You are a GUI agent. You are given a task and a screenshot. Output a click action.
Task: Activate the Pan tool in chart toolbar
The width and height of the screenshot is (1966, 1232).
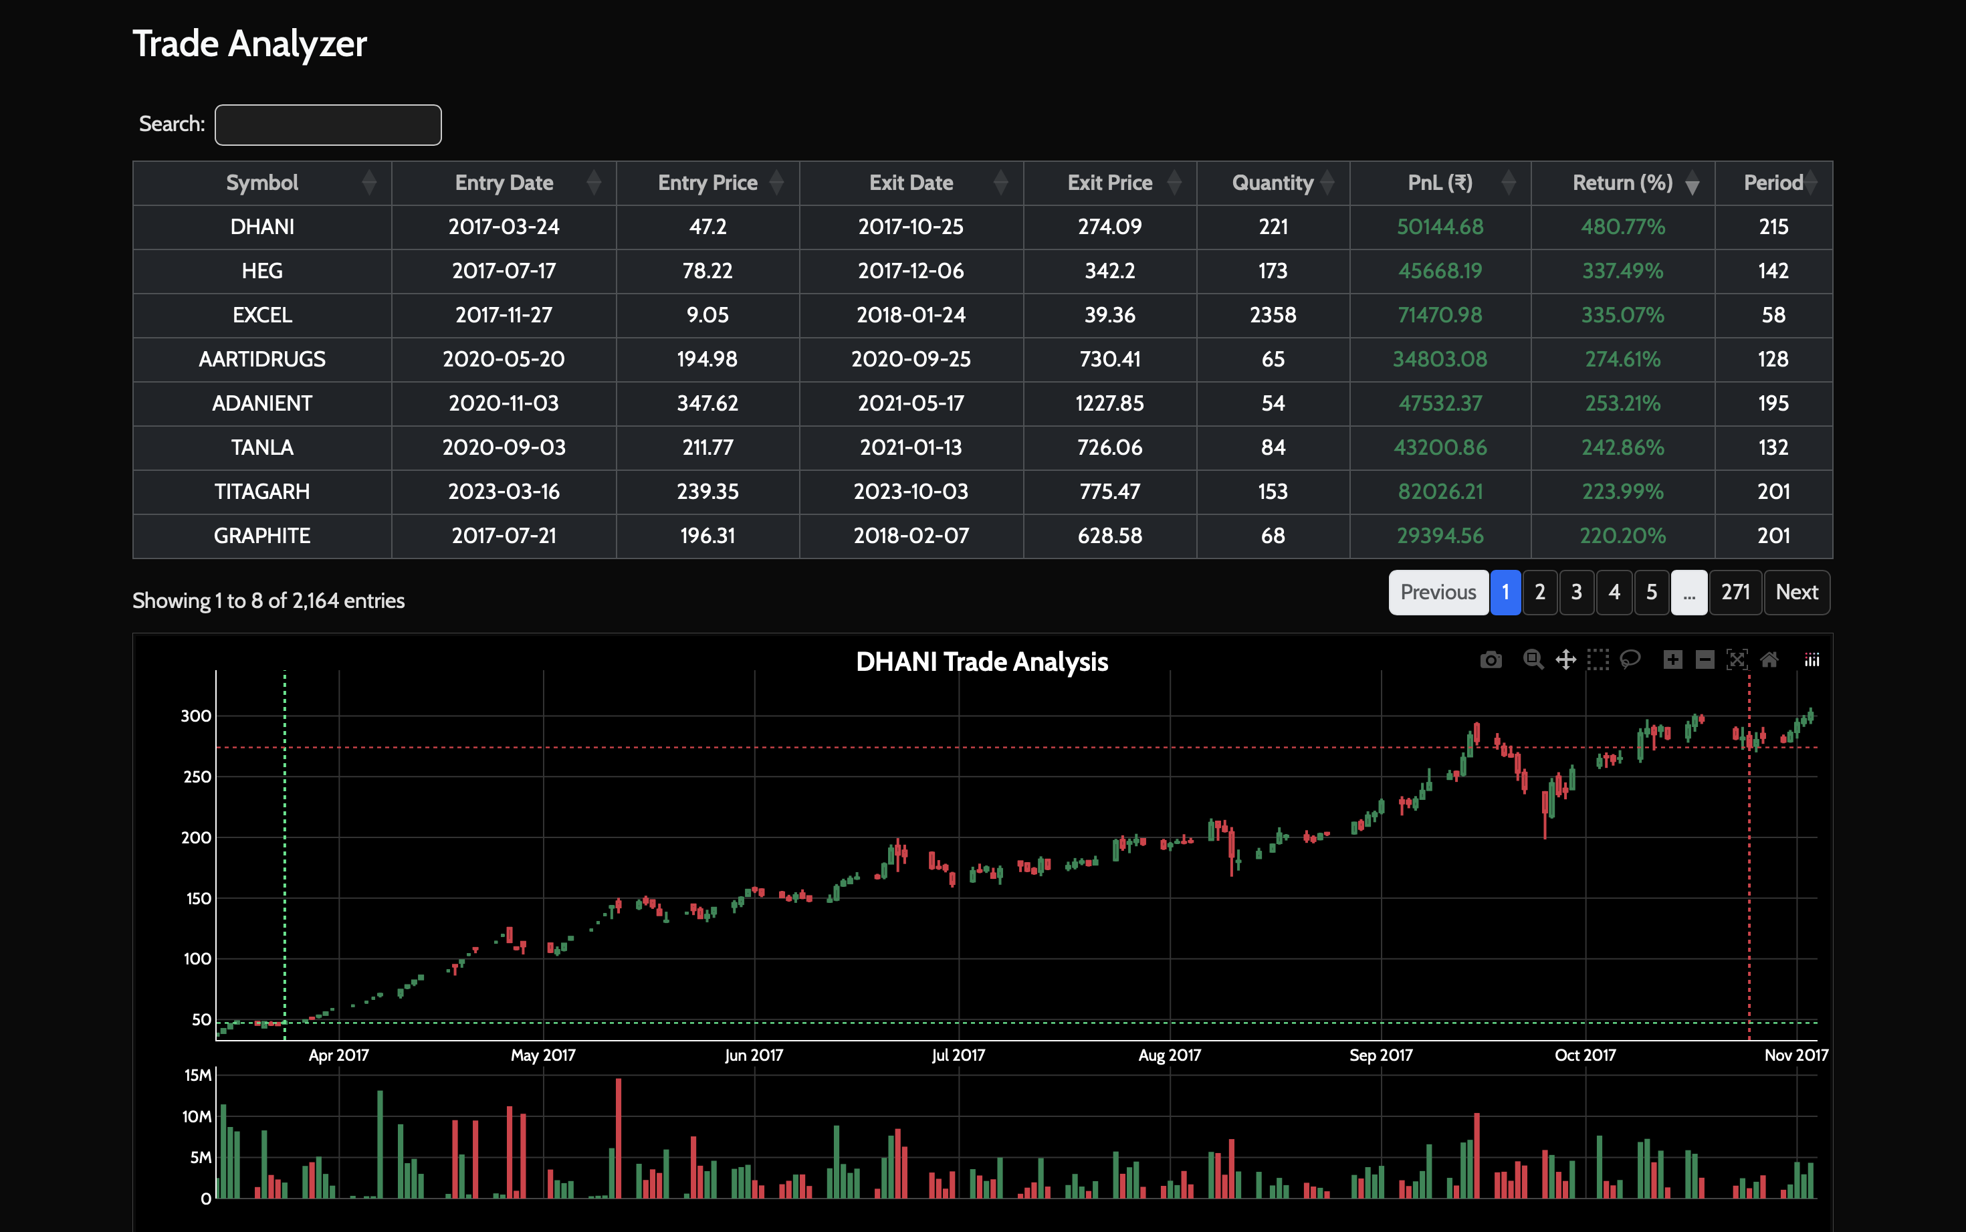click(x=1565, y=660)
